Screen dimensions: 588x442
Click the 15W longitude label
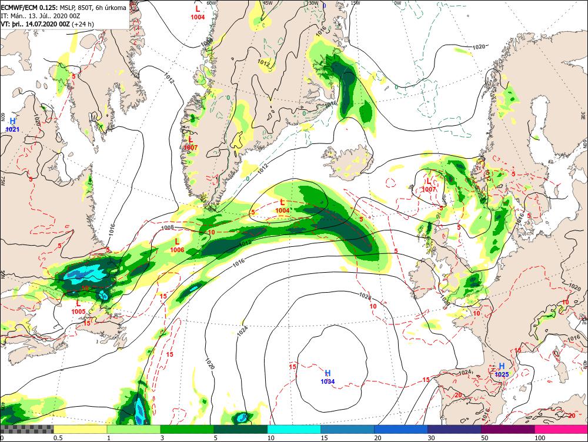[355, 2]
